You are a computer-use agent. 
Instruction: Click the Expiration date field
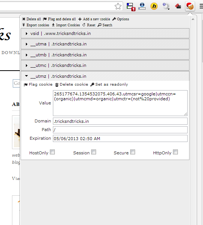(120, 139)
